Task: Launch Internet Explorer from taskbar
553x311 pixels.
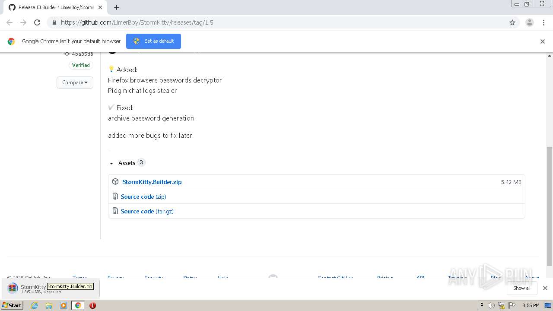Action: coord(35,305)
